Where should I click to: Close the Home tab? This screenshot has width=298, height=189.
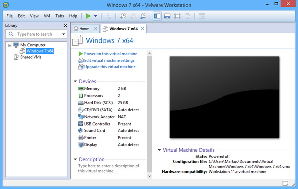click(96, 28)
